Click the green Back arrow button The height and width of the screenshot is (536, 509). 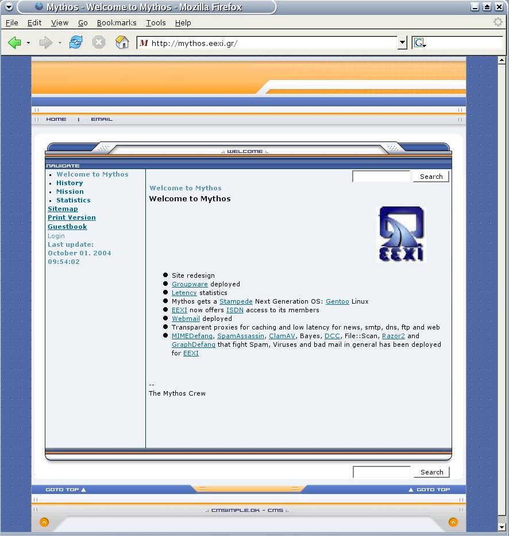click(x=14, y=43)
